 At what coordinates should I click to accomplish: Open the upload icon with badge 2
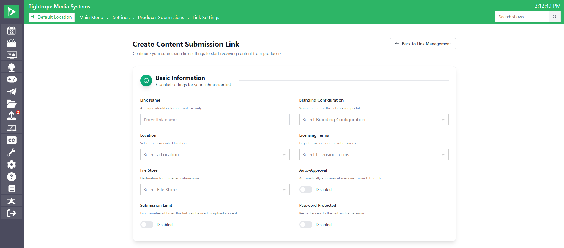12,116
